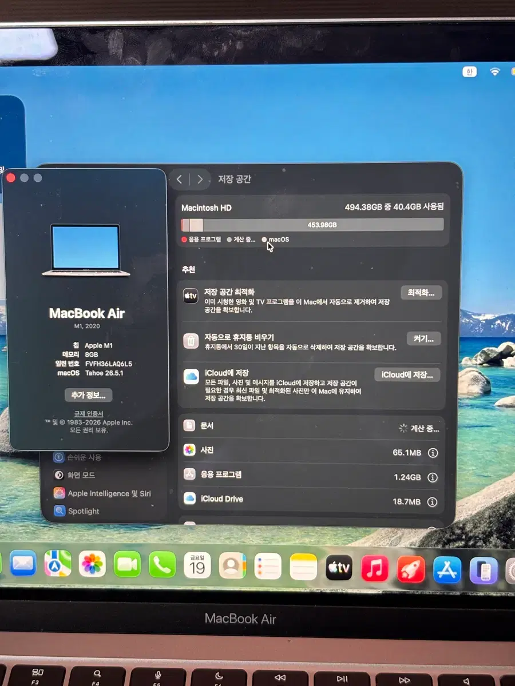Click the 최적화... button for 저장 공간 최적화
Screen dimensions: 515x686
coord(421,293)
